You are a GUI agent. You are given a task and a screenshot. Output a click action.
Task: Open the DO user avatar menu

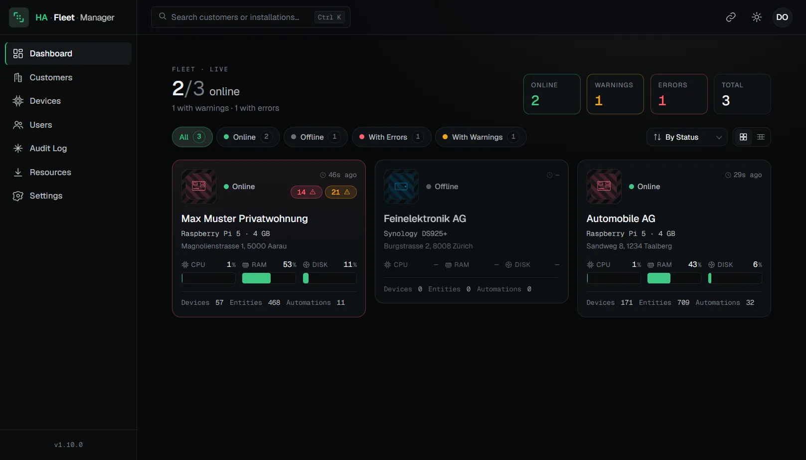coord(782,17)
